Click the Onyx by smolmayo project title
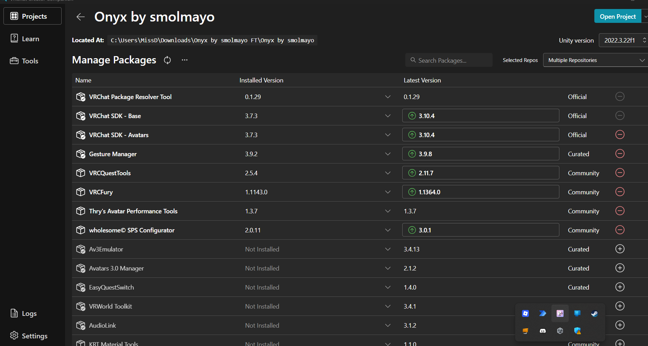Screen dimensions: 648x346 [154, 17]
